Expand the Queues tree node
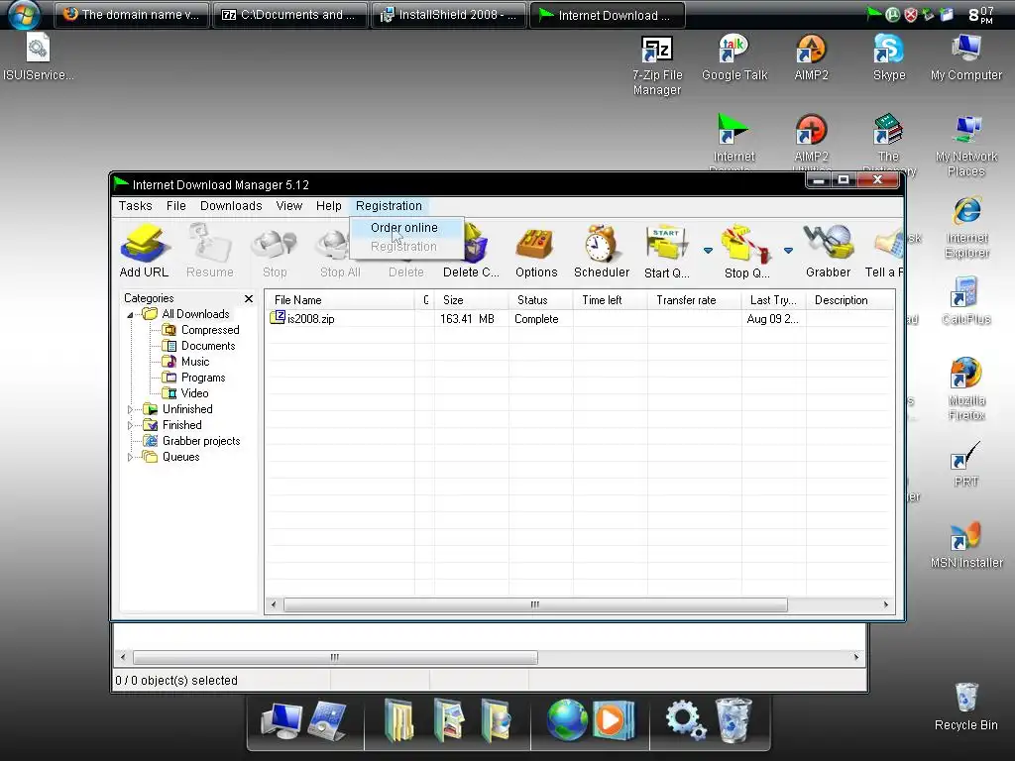The height and width of the screenshot is (761, 1015). [x=130, y=458]
